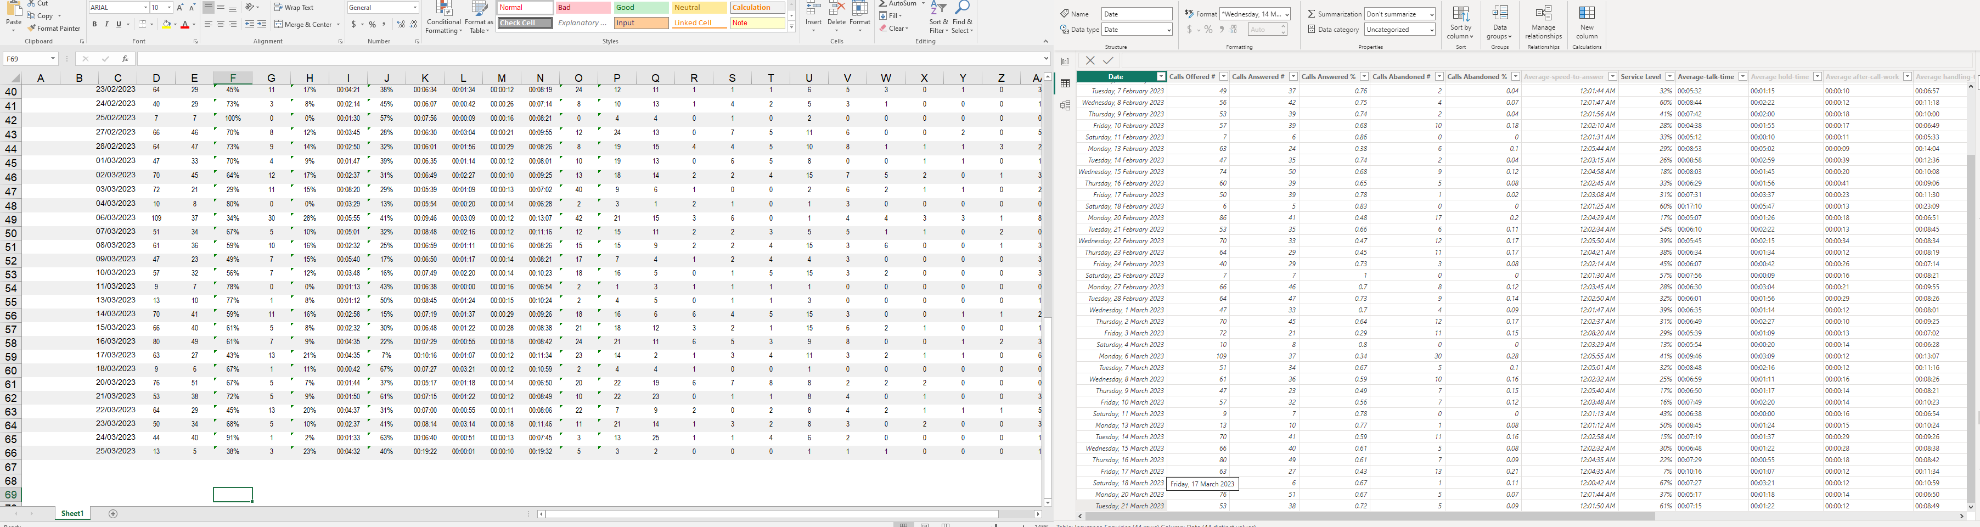The image size is (1980, 527).
Task: Add a new sheet with plus icon
Action: point(113,513)
